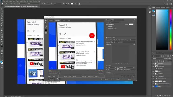Left align text in options bar
Image resolution: width=173 pixels, height=97 pixels.
coord(64,4)
